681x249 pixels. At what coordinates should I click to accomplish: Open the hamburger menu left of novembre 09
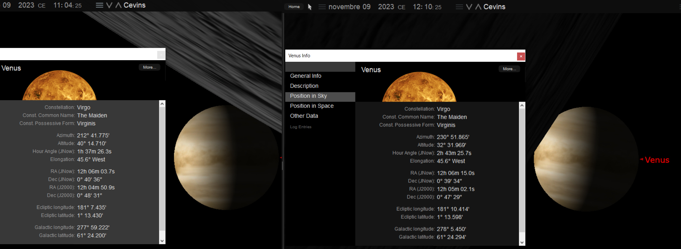(322, 7)
